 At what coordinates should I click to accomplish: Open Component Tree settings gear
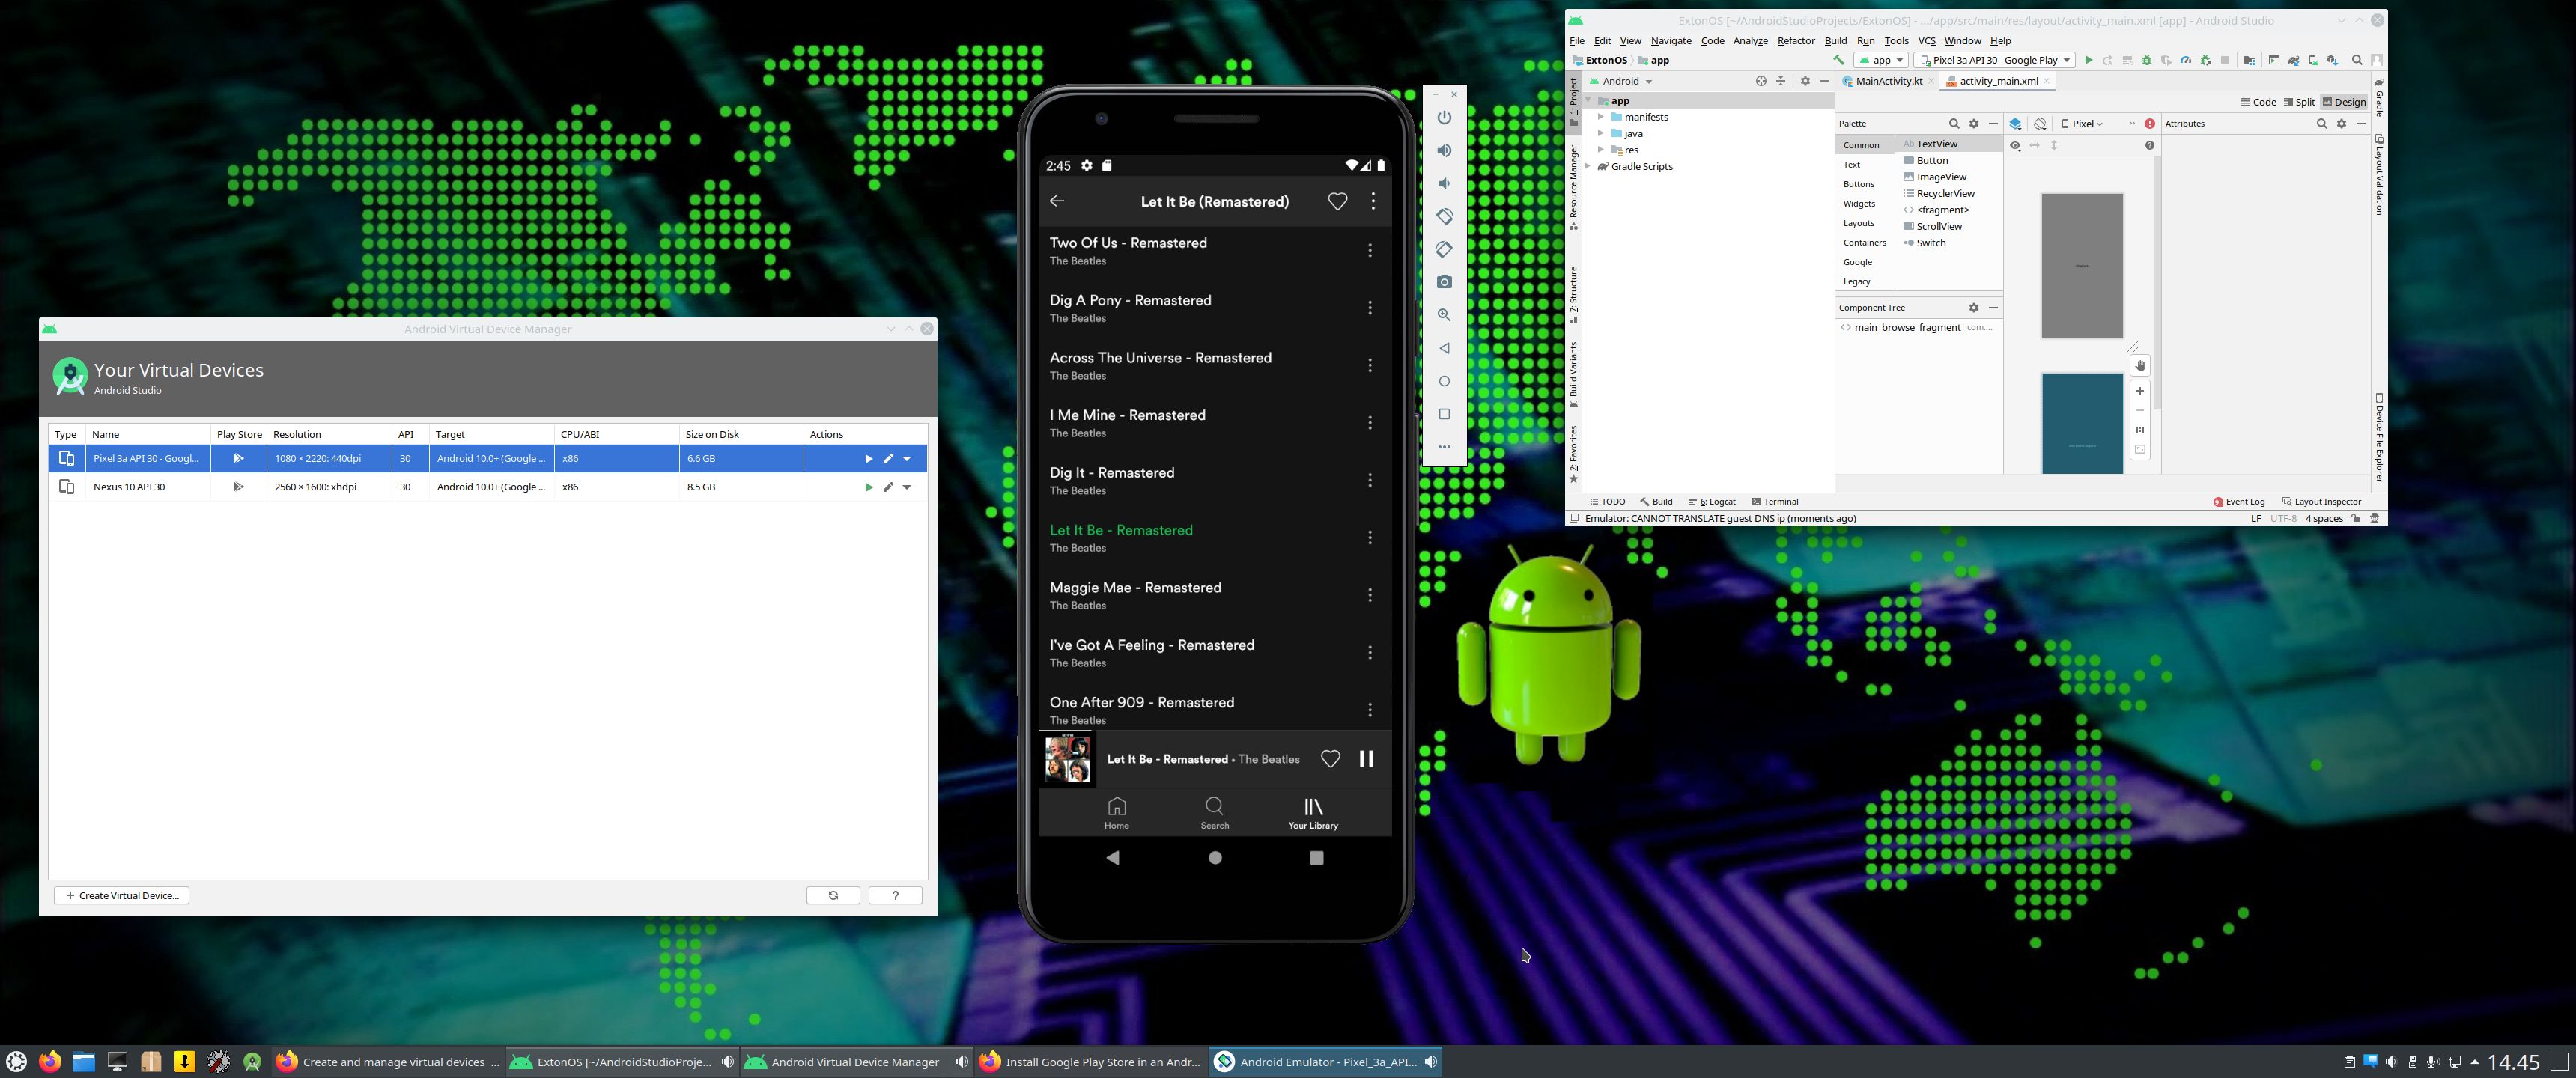1974,308
